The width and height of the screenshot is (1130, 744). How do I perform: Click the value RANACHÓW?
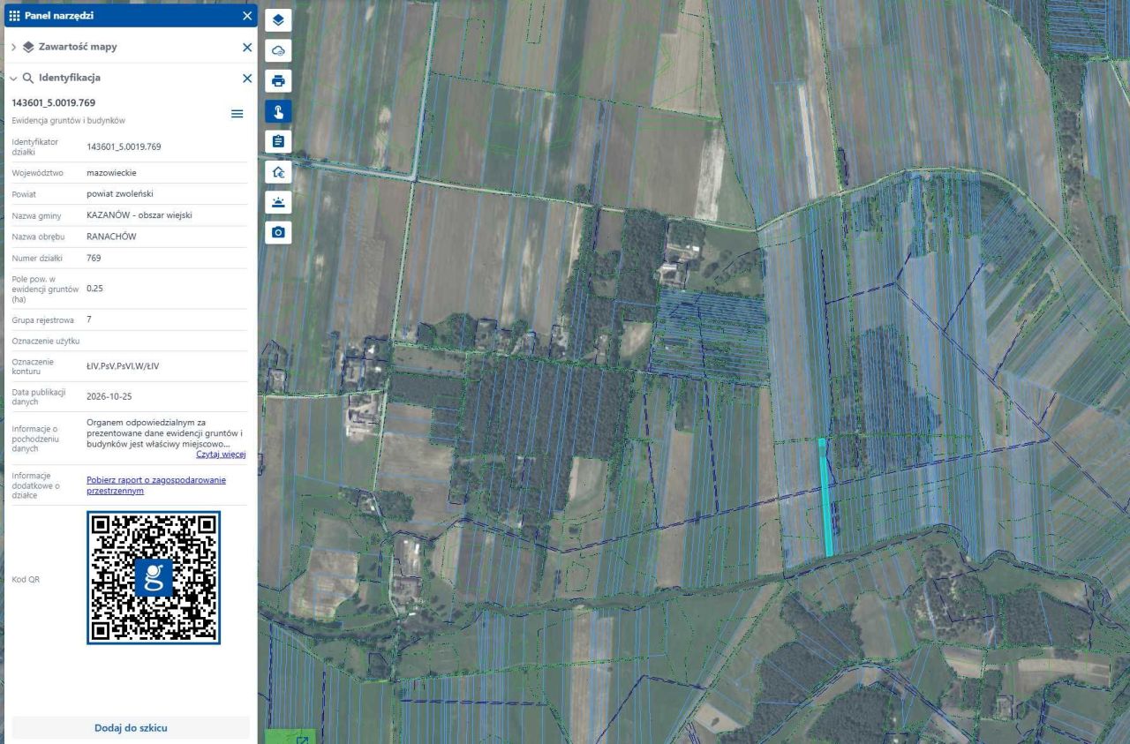111,237
